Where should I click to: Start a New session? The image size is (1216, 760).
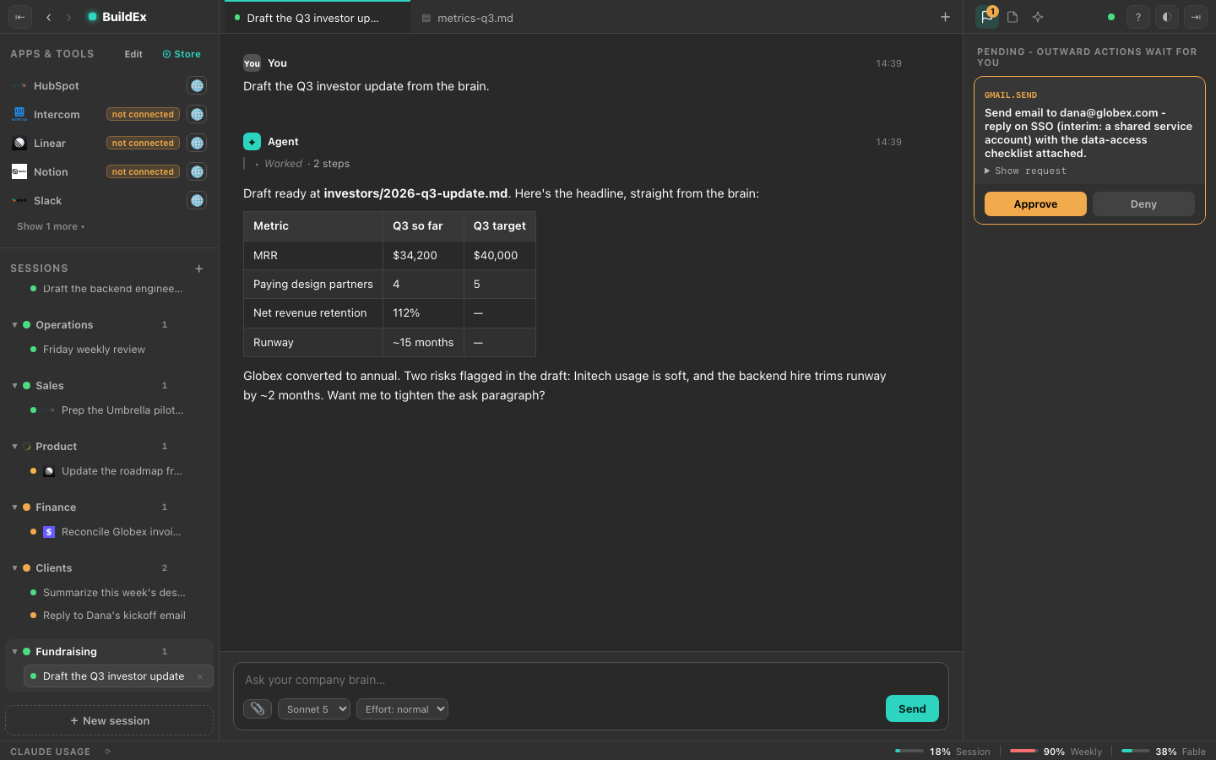(110, 720)
